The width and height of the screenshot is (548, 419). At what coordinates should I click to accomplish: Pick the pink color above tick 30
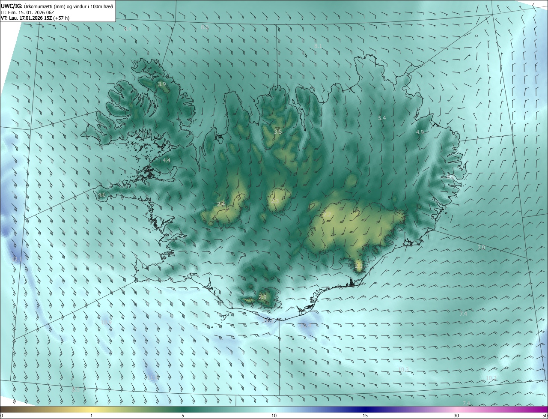(x=456, y=409)
